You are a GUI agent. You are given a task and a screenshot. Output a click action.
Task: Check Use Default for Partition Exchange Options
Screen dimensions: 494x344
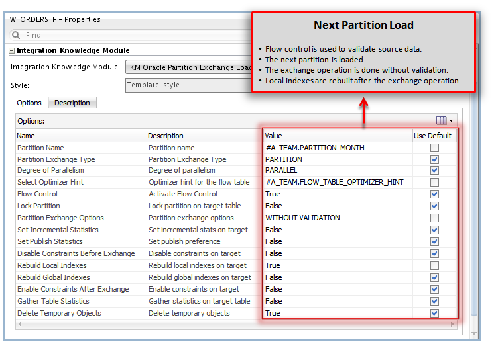point(434,218)
